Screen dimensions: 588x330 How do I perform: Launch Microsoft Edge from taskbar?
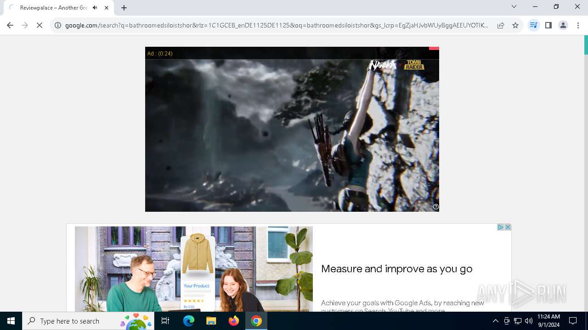coord(189,321)
